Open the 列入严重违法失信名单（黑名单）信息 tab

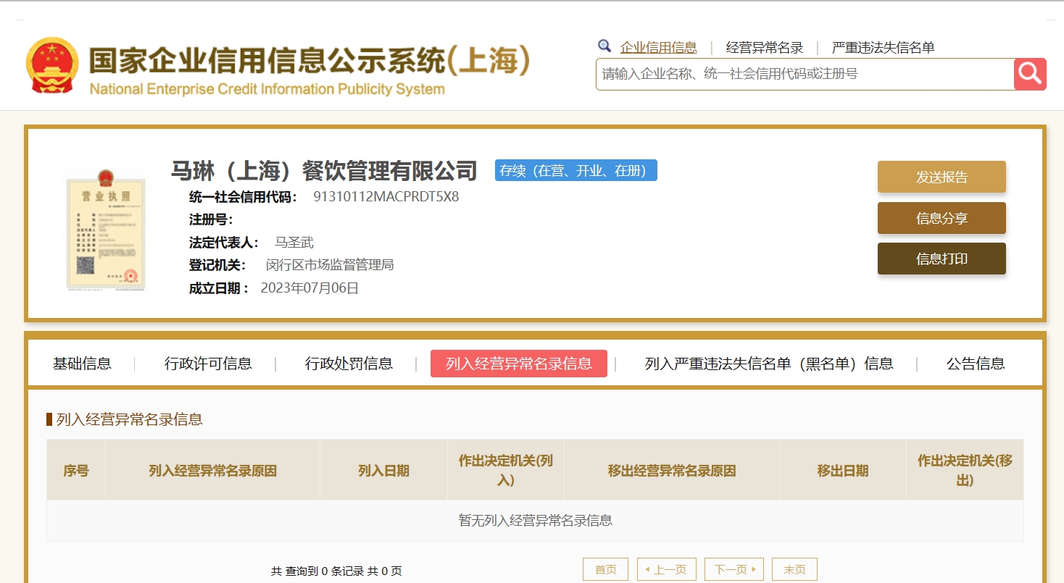tap(769, 364)
